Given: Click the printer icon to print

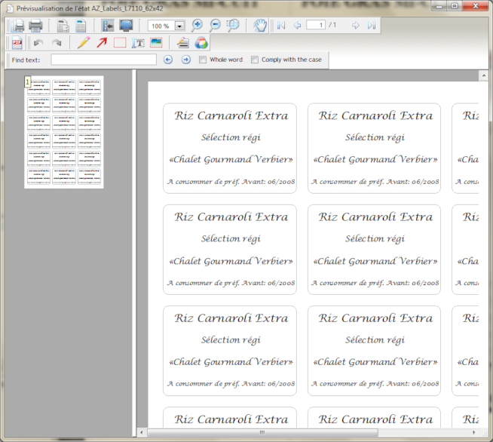Looking at the screenshot, I should pos(35,26).
